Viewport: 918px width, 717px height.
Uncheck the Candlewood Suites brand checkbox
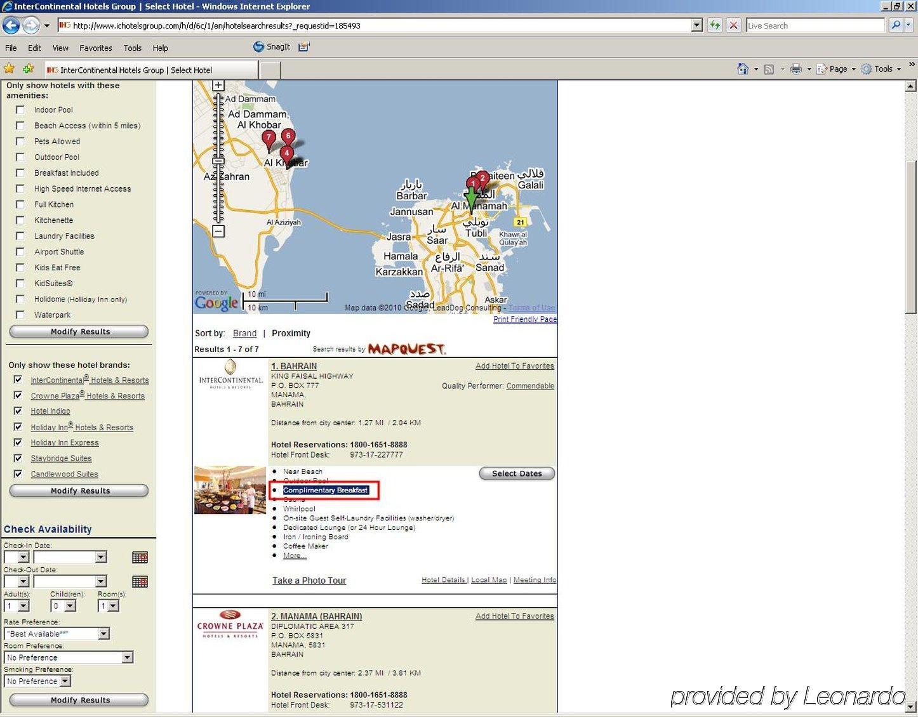[x=18, y=473]
